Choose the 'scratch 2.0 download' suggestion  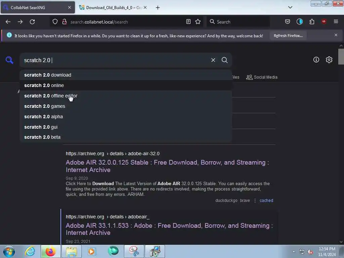[126, 75]
